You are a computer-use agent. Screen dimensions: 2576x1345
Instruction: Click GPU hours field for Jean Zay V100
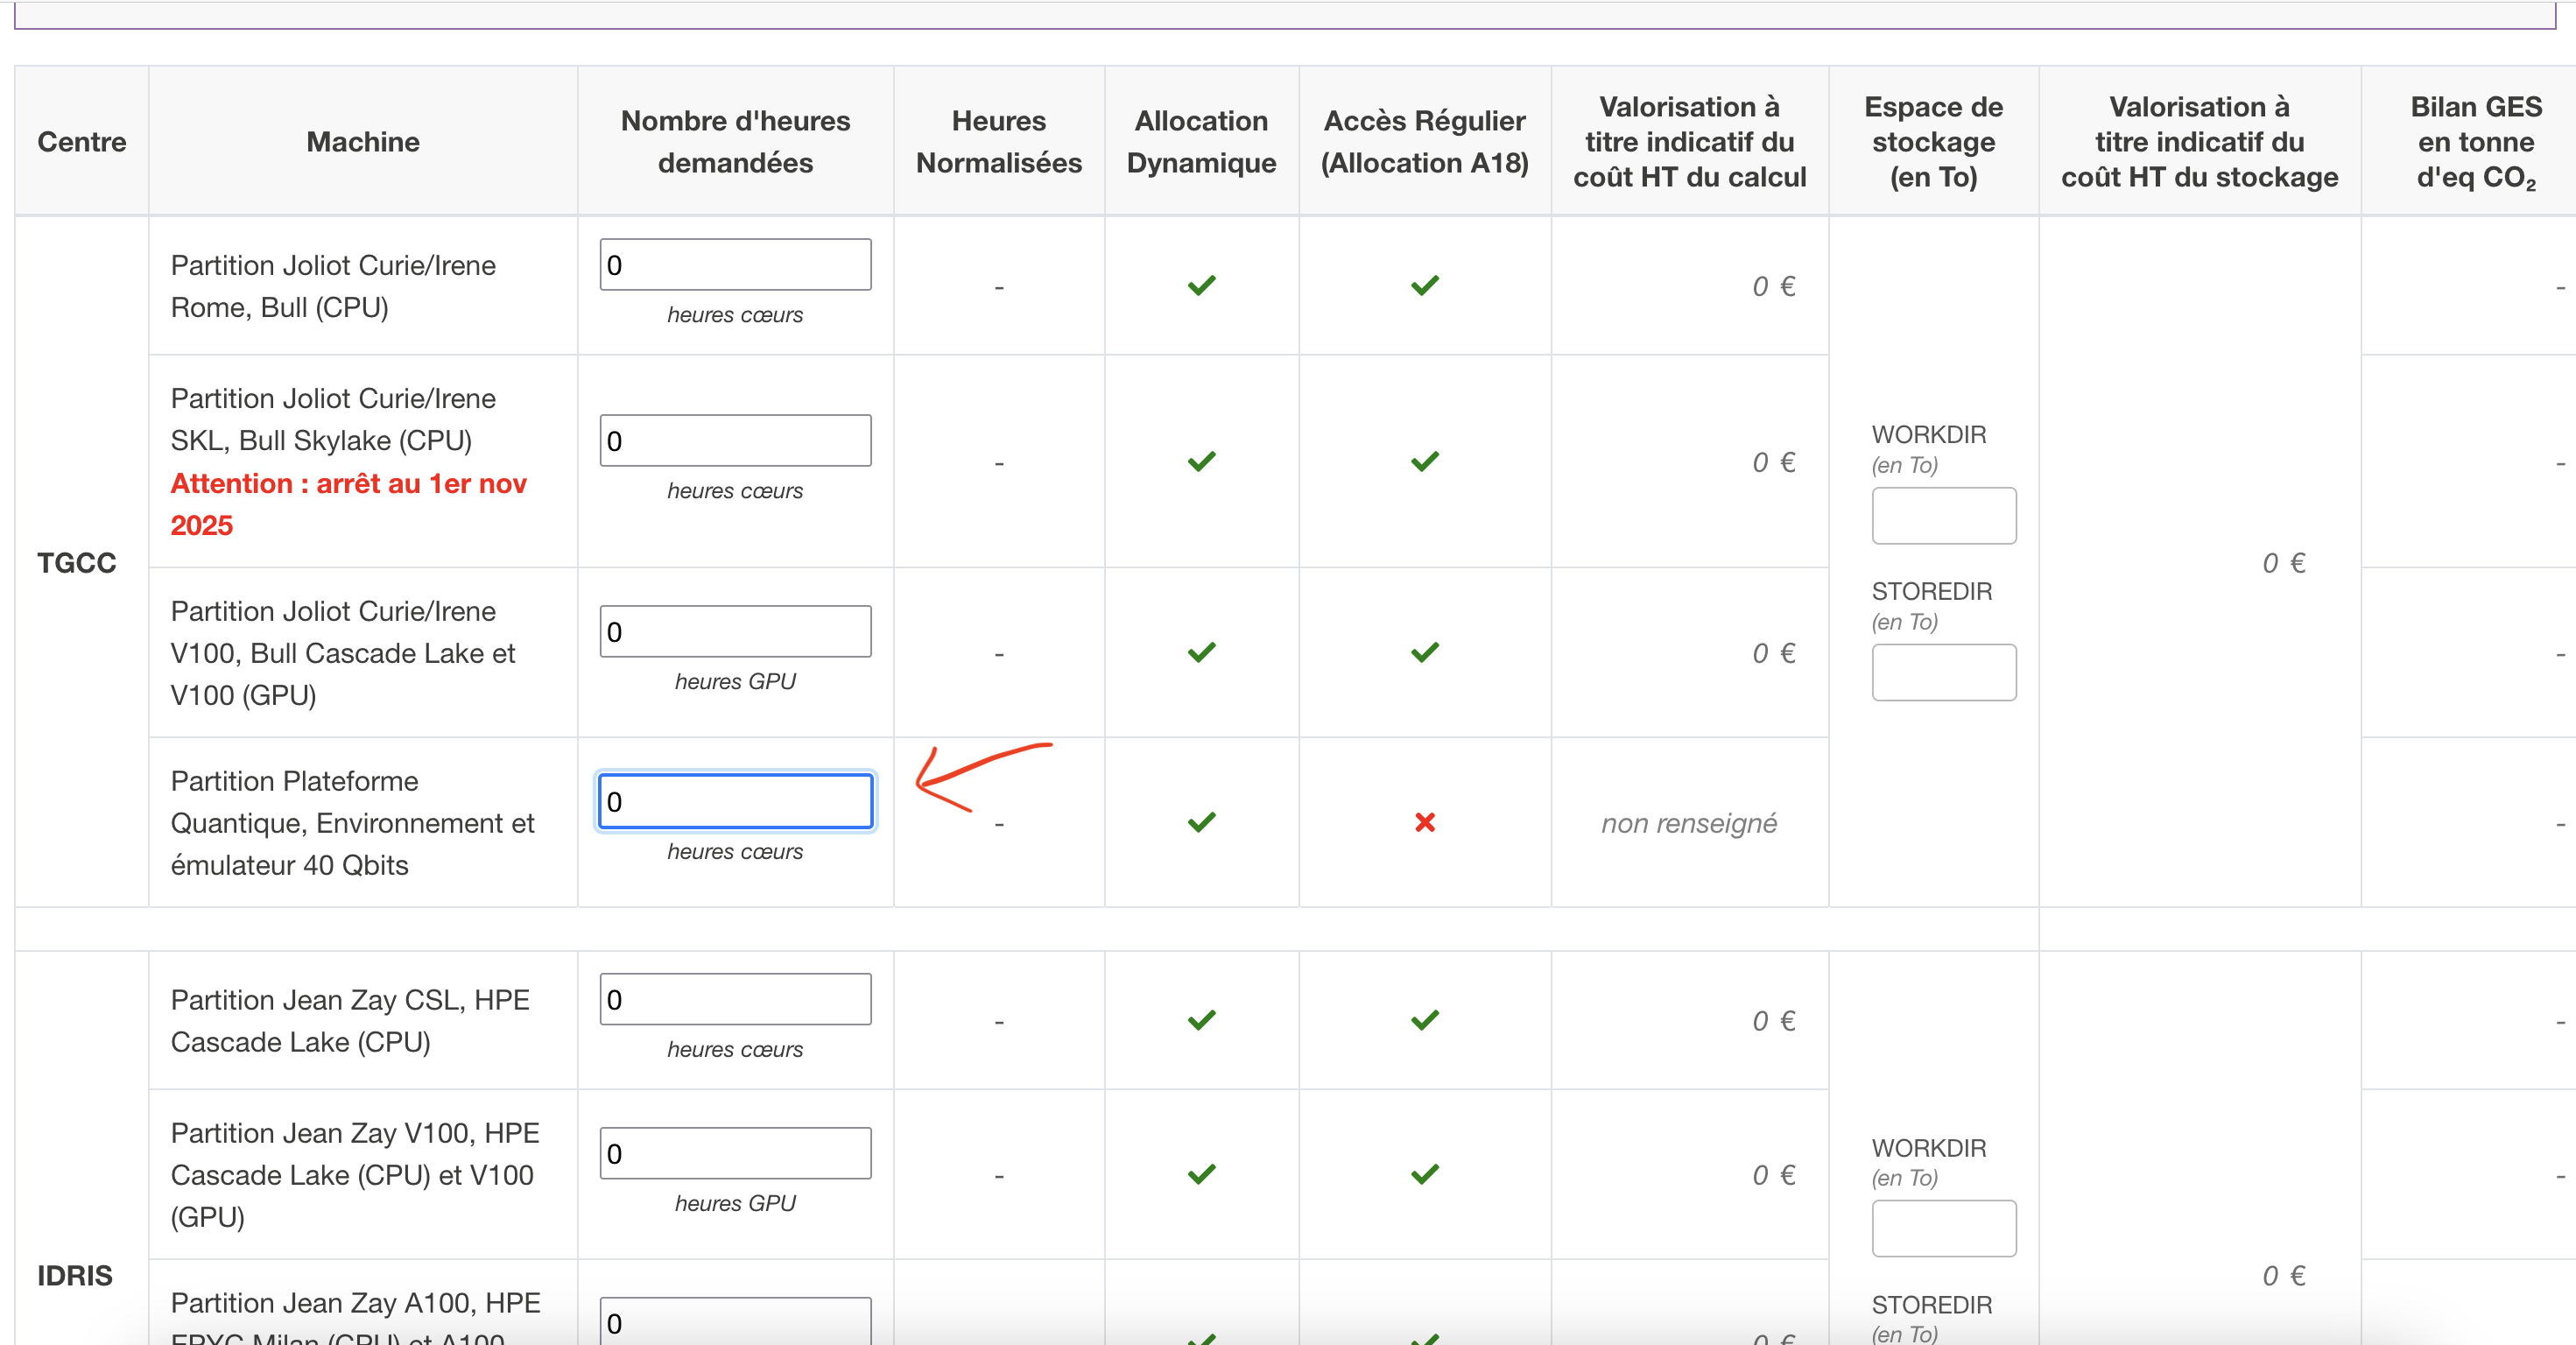click(x=735, y=1154)
